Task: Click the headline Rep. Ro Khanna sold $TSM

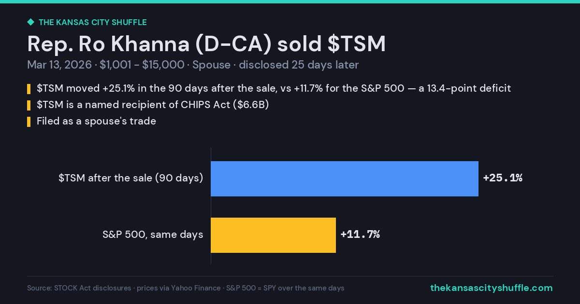Action: tap(206, 44)
